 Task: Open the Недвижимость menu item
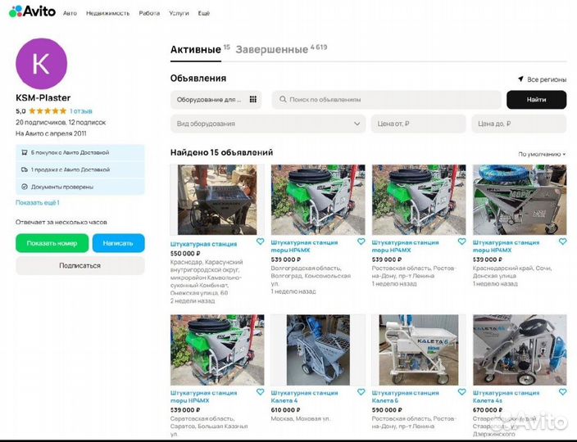(107, 13)
